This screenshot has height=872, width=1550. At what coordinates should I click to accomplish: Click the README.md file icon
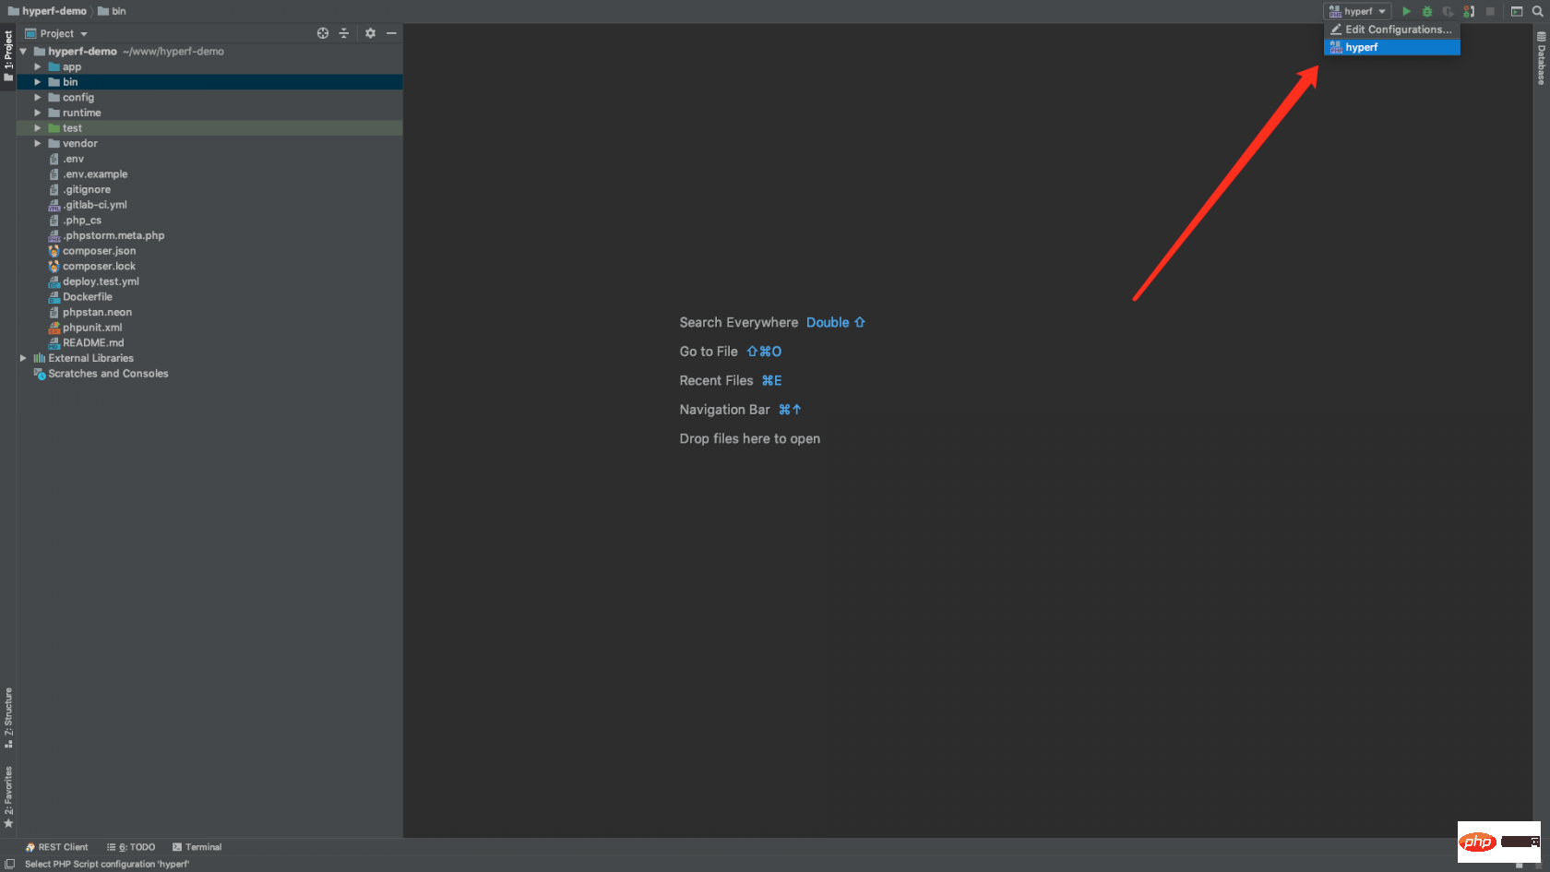(x=54, y=342)
